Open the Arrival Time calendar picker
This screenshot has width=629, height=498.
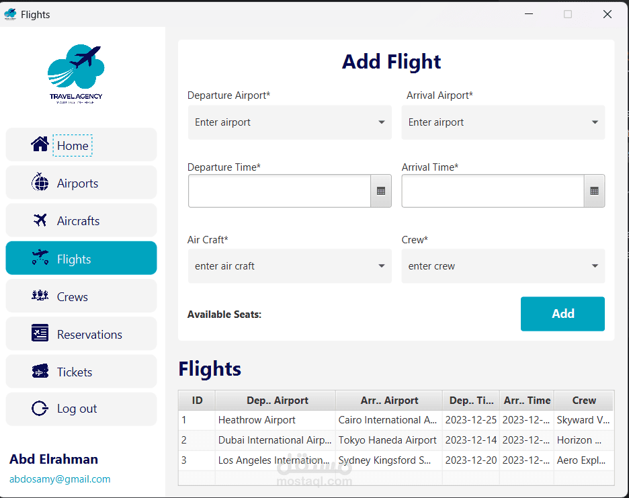594,192
